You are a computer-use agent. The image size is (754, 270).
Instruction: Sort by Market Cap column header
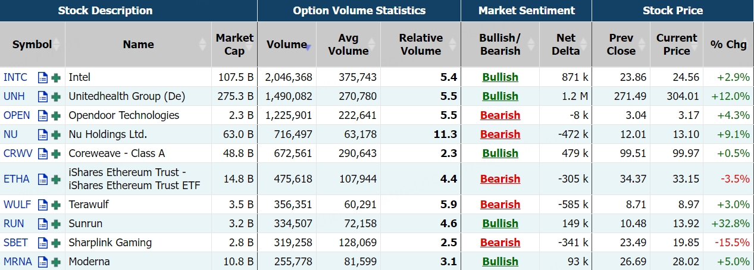234,45
